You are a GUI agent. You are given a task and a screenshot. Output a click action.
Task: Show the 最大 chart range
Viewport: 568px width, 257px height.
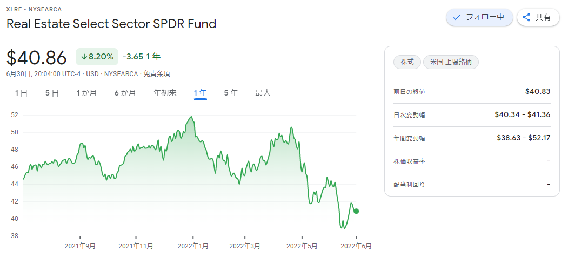click(263, 93)
